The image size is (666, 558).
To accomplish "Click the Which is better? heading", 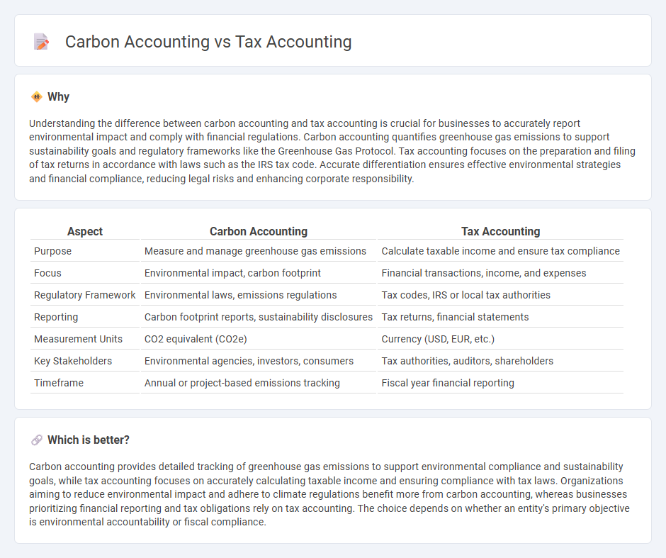I will point(89,440).
